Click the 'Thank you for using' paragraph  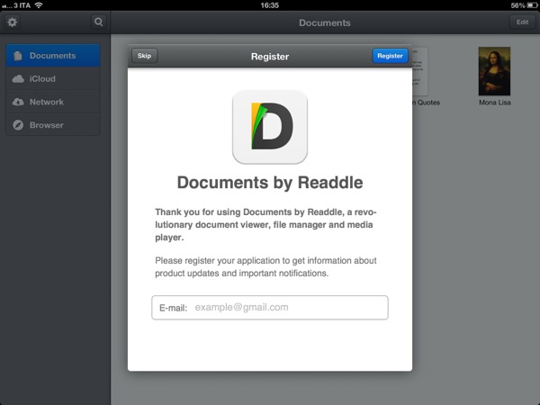(x=265, y=224)
